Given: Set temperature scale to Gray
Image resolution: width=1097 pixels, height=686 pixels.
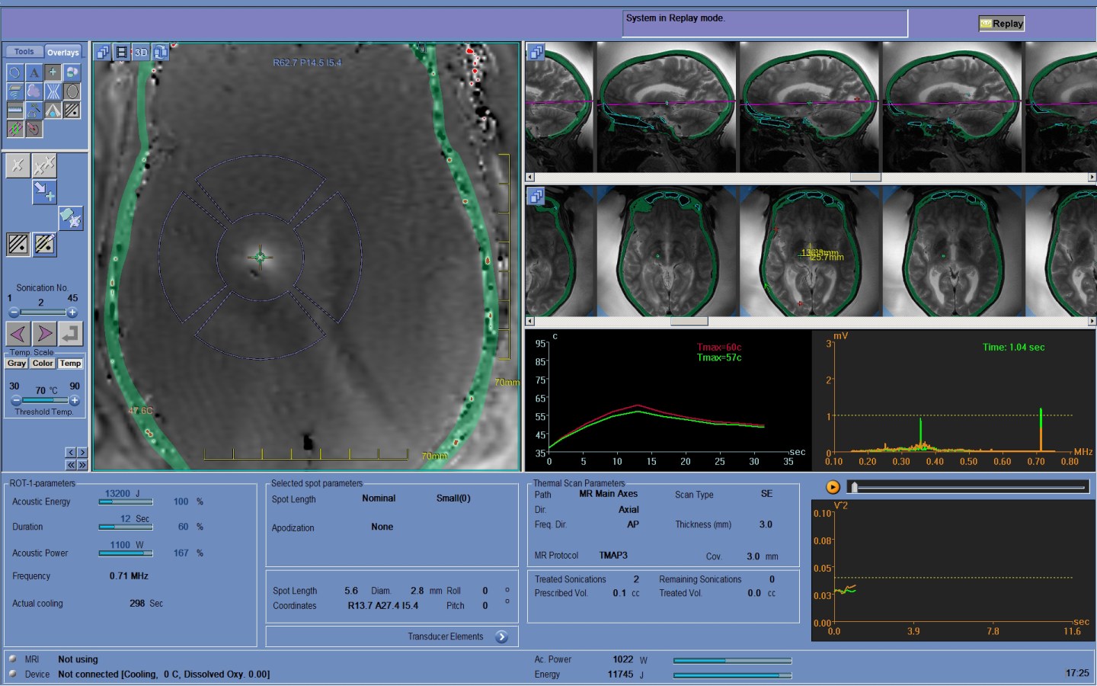Looking at the screenshot, I should coord(17,364).
